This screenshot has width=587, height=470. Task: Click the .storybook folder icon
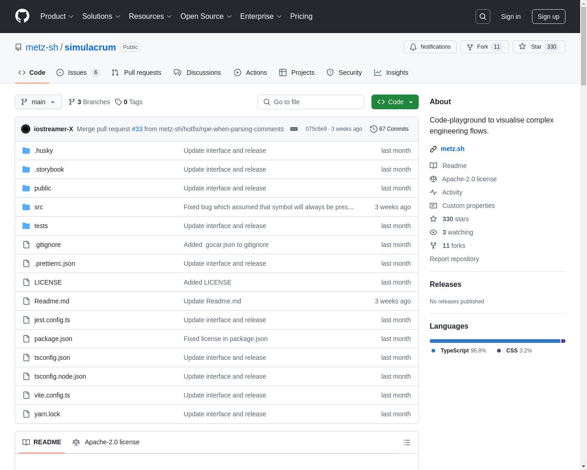coord(26,169)
